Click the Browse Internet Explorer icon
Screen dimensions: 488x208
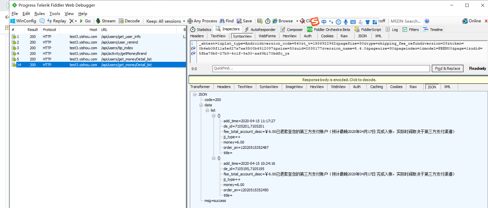coord(275,21)
